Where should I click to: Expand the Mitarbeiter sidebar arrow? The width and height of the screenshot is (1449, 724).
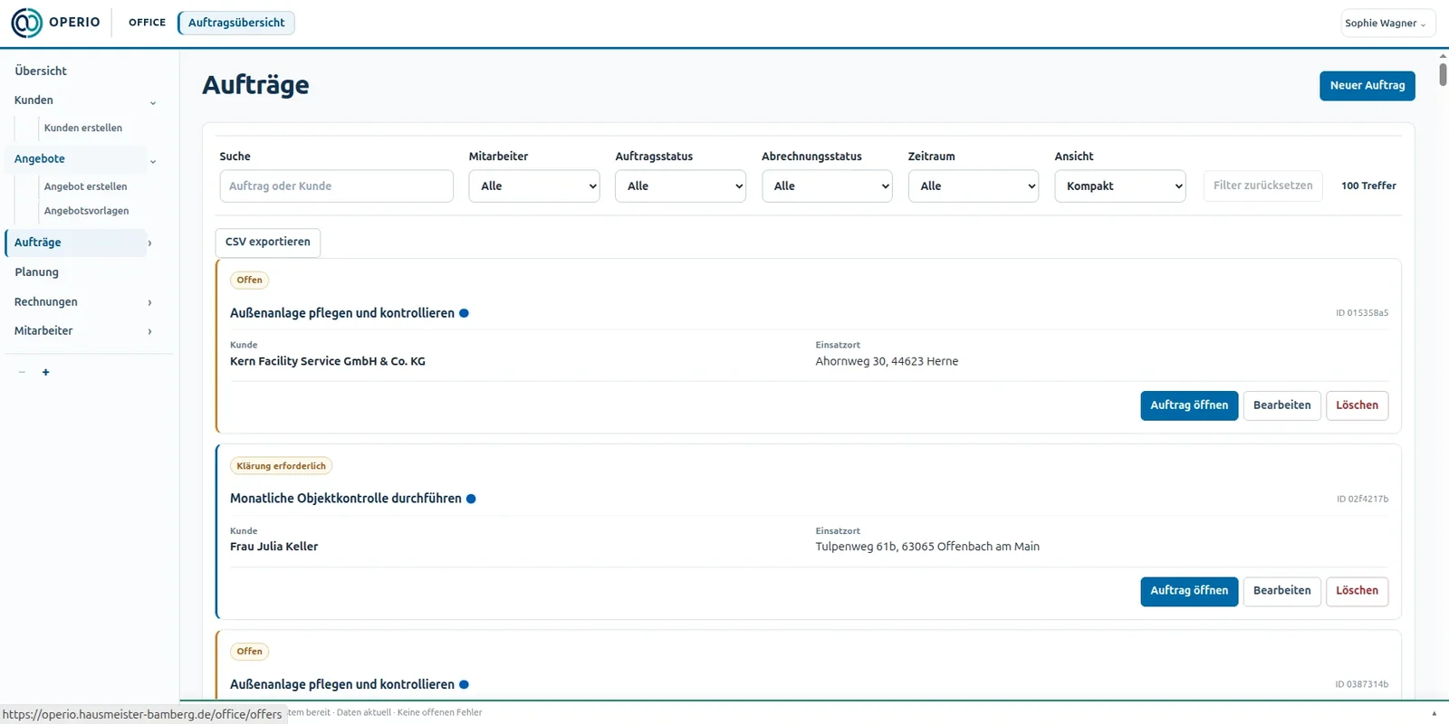pyautogui.click(x=149, y=331)
